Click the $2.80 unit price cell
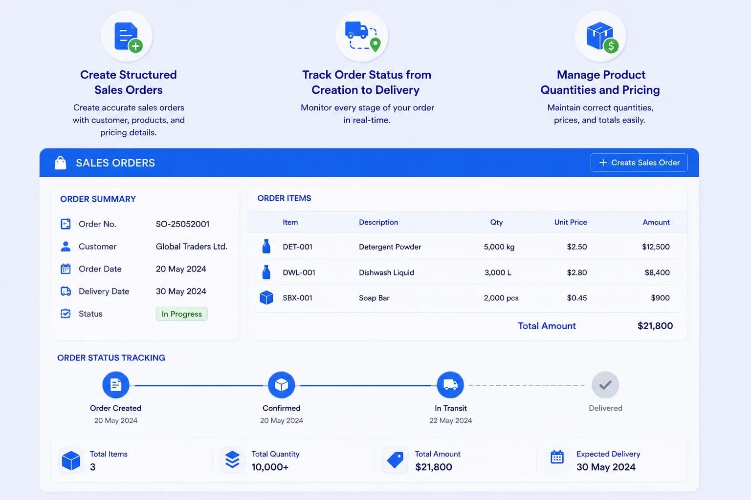The width and height of the screenshot is (751, 500). (x=577, y=272)
